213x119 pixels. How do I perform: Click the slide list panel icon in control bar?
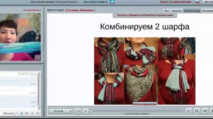(x=78, y=111)
